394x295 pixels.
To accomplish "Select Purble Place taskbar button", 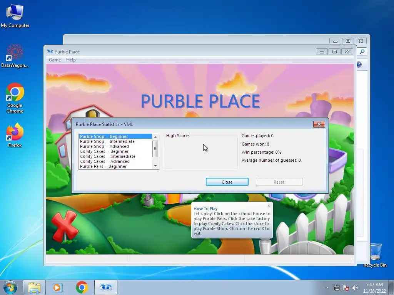I will (105, 287).
